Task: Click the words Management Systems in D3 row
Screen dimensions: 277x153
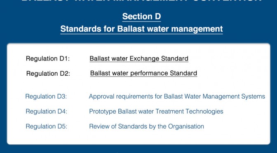Action: [234, 96]
